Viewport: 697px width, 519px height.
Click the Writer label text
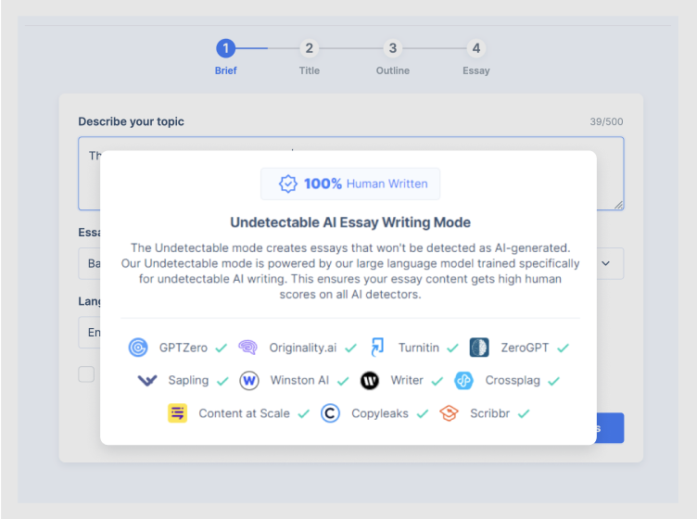pyautogui.click(x=407, y=380)
